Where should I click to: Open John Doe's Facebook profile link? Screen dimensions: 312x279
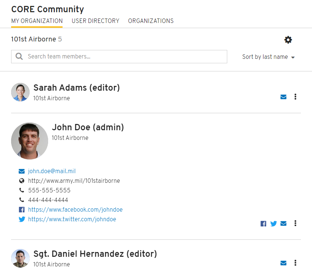pyautogui.click(x=75, y=209)
